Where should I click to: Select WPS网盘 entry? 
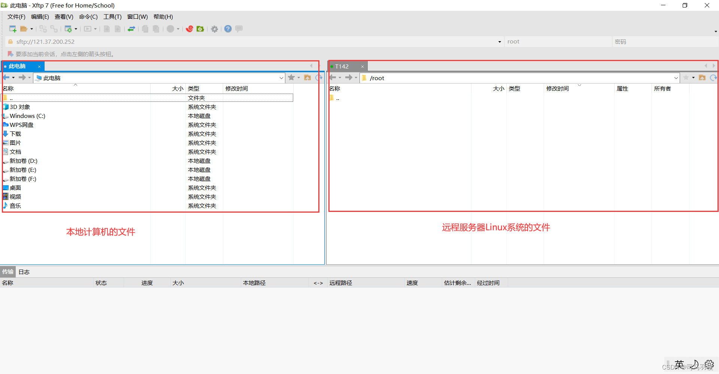(21, 125)
